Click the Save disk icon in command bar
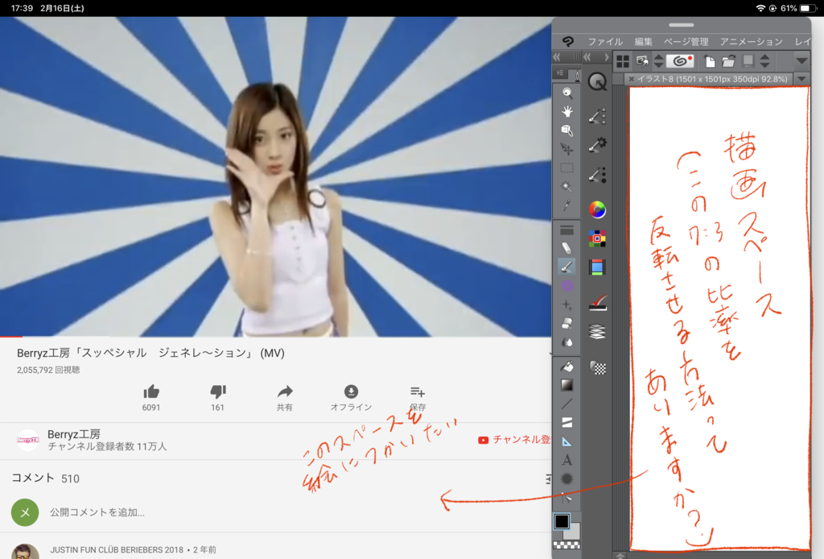Image resolution: width=824 pixels, height=559 pixels. (x=748, y=61)
